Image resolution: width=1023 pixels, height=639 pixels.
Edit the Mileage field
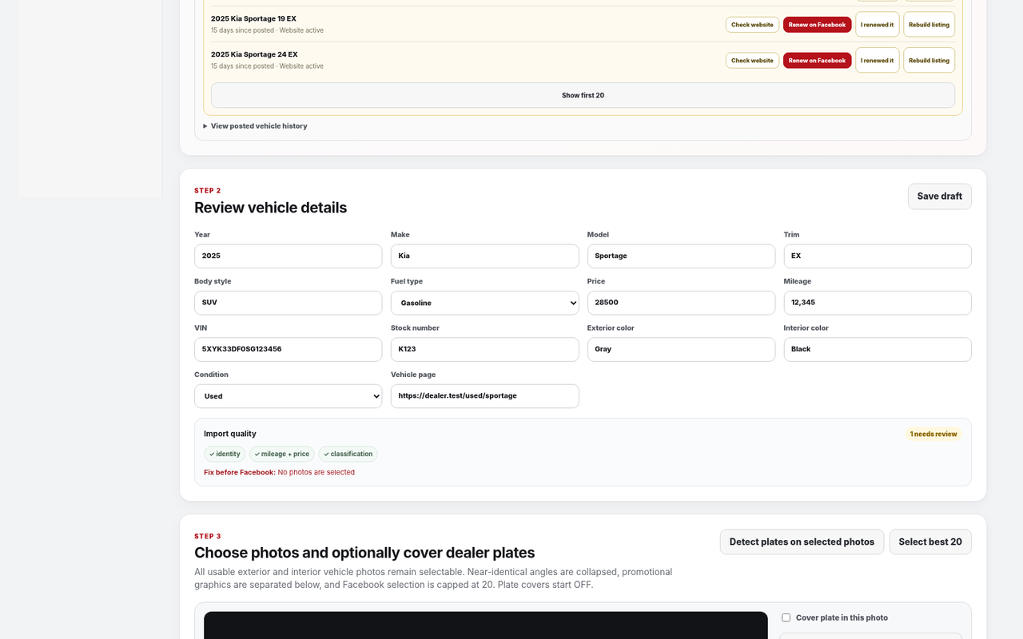[x=878, y=303]
